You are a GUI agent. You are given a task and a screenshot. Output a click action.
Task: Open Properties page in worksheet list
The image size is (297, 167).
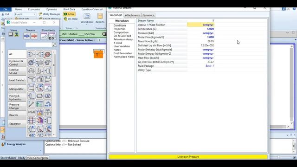point(119,29)
